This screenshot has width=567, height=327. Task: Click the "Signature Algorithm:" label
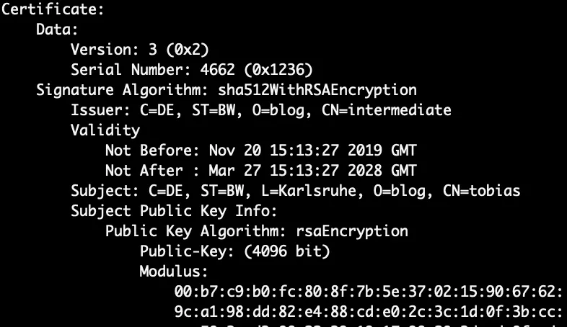118,91
